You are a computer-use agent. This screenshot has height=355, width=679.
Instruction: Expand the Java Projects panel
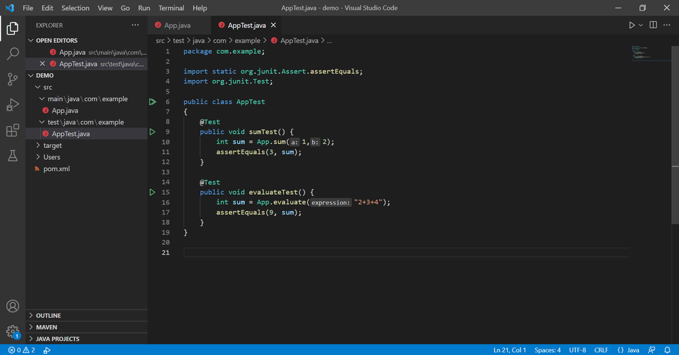[x=86, y=339]
